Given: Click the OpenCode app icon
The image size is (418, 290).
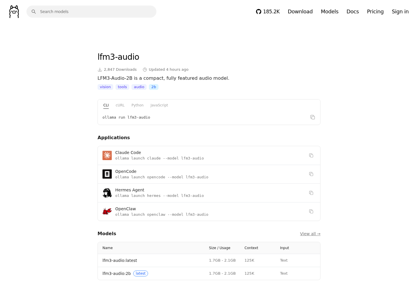Looking at the screenshot, I should (x=107, y=174).
